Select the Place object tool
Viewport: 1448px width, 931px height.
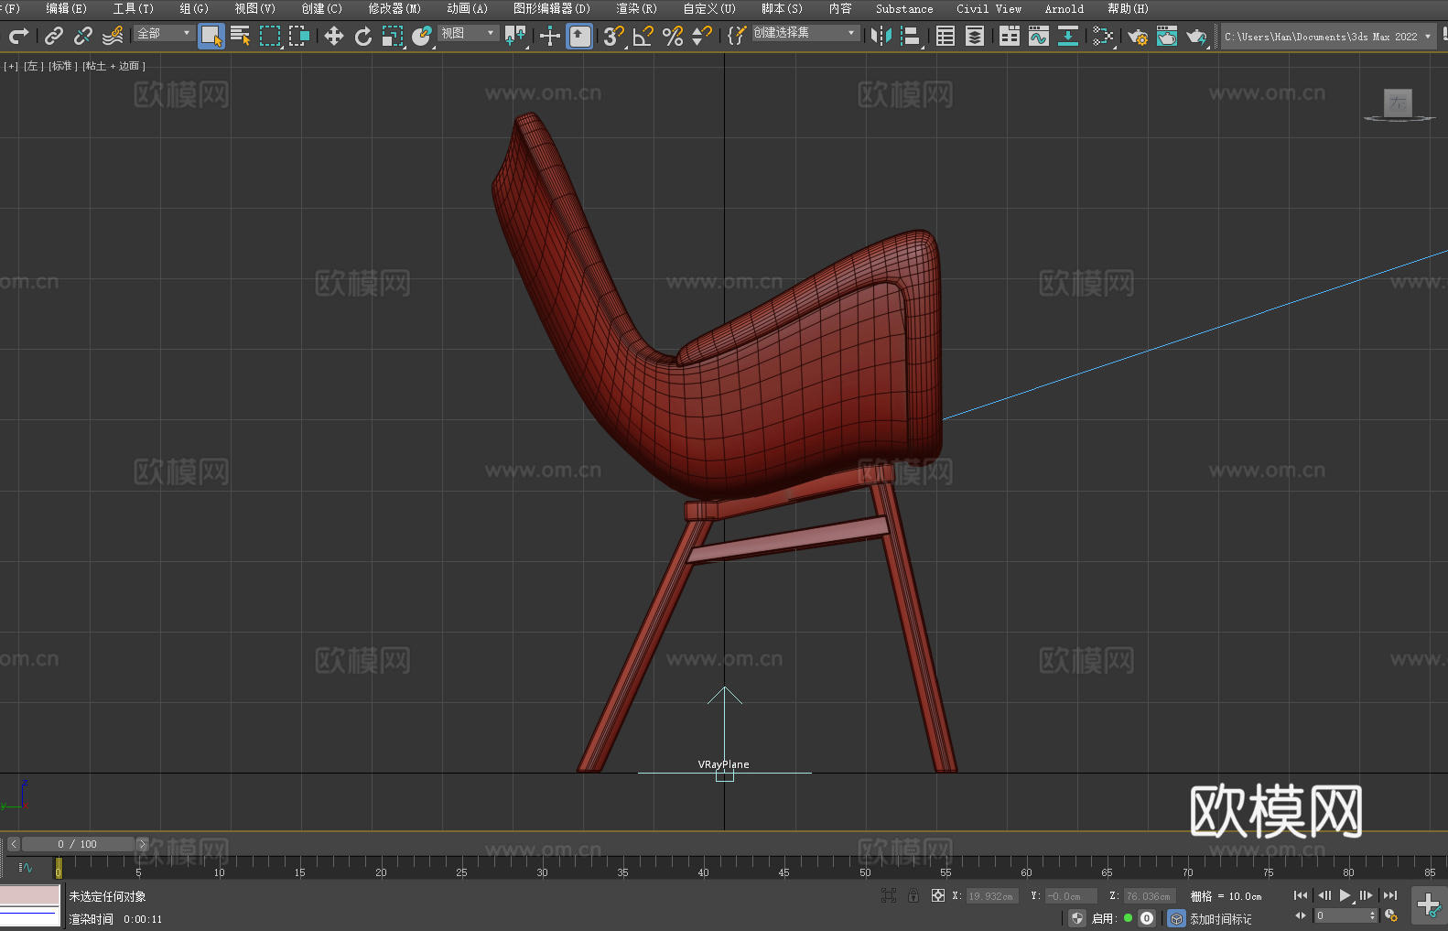click(422, 36)
